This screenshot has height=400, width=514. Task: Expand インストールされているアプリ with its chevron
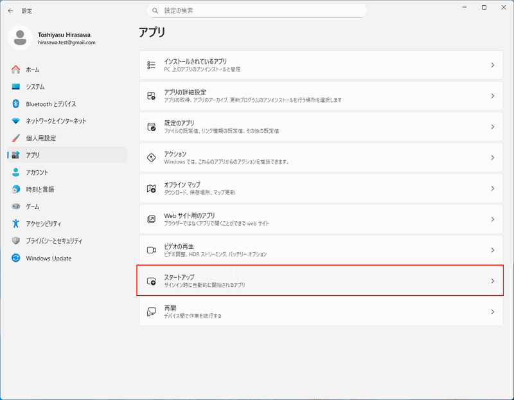coord(492,65)
